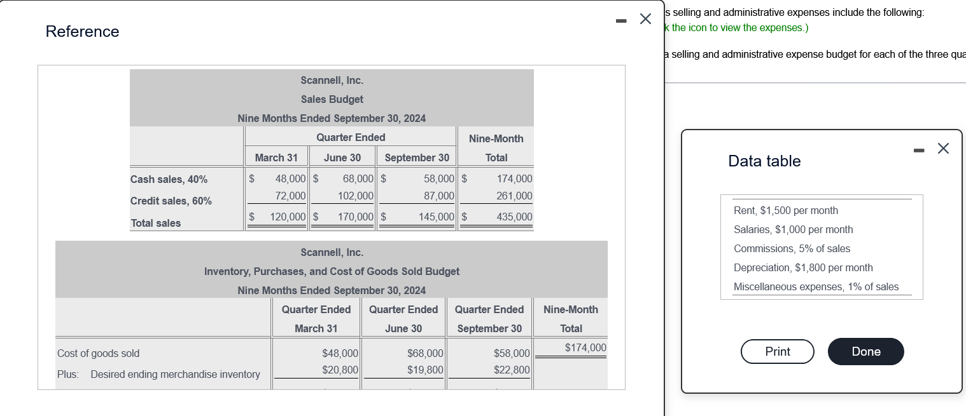Viewport: 966px width, 416px height.
Task: Click the Commissions, 5% of sales entry
Action: click(x=792, y=248)
